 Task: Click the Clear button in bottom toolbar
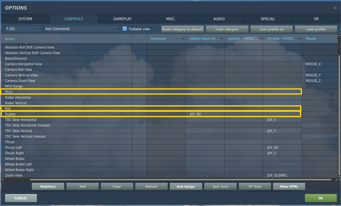(x=117, y=186)
